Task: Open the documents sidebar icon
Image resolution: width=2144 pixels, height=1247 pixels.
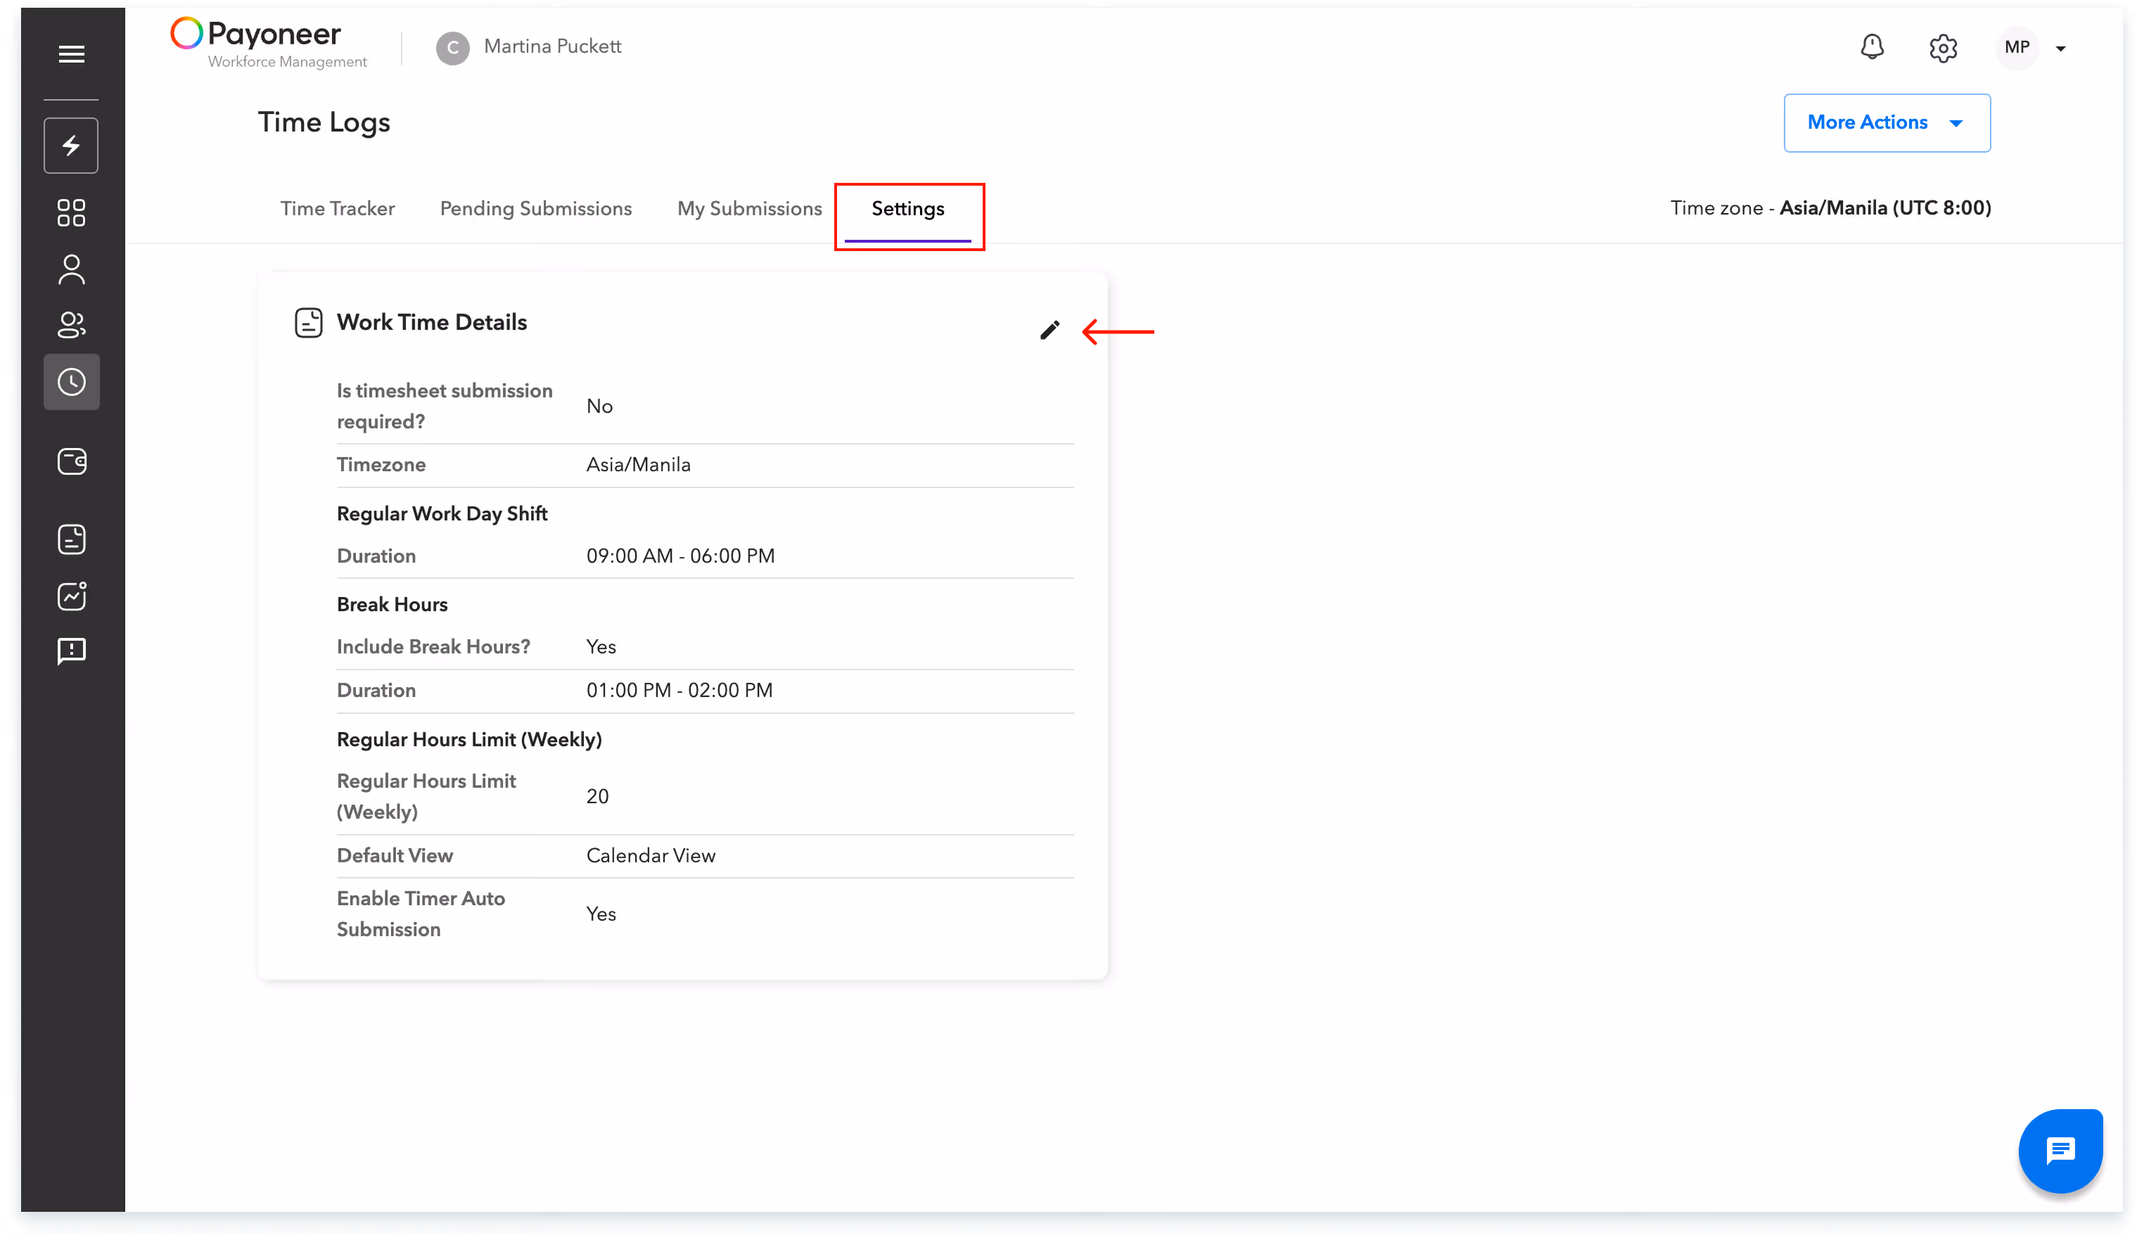Action: pyautogui.click(x=72, y=539)
